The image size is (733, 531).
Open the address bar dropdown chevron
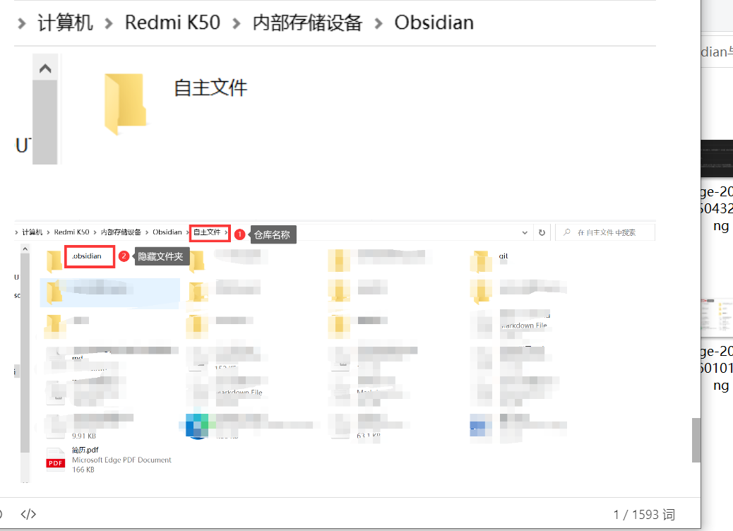tap(524, 232)
